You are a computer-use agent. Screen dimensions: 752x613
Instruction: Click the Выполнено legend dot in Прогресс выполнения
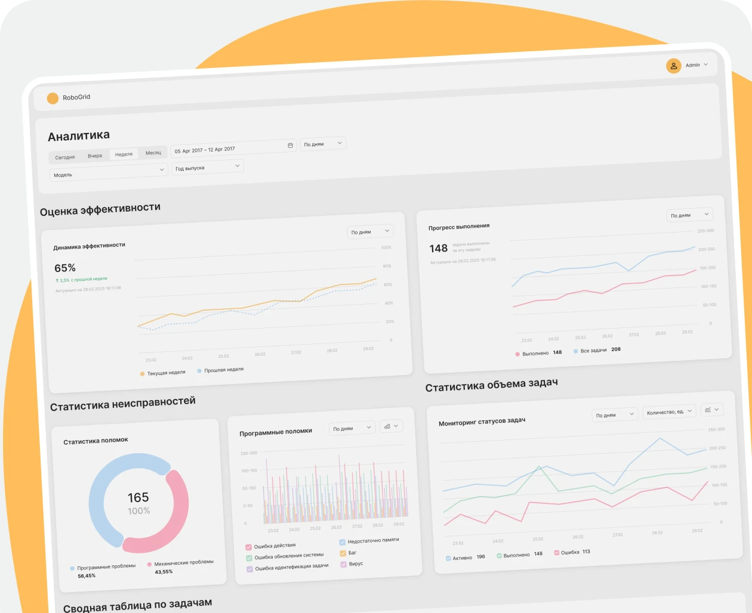click(517, 354)
